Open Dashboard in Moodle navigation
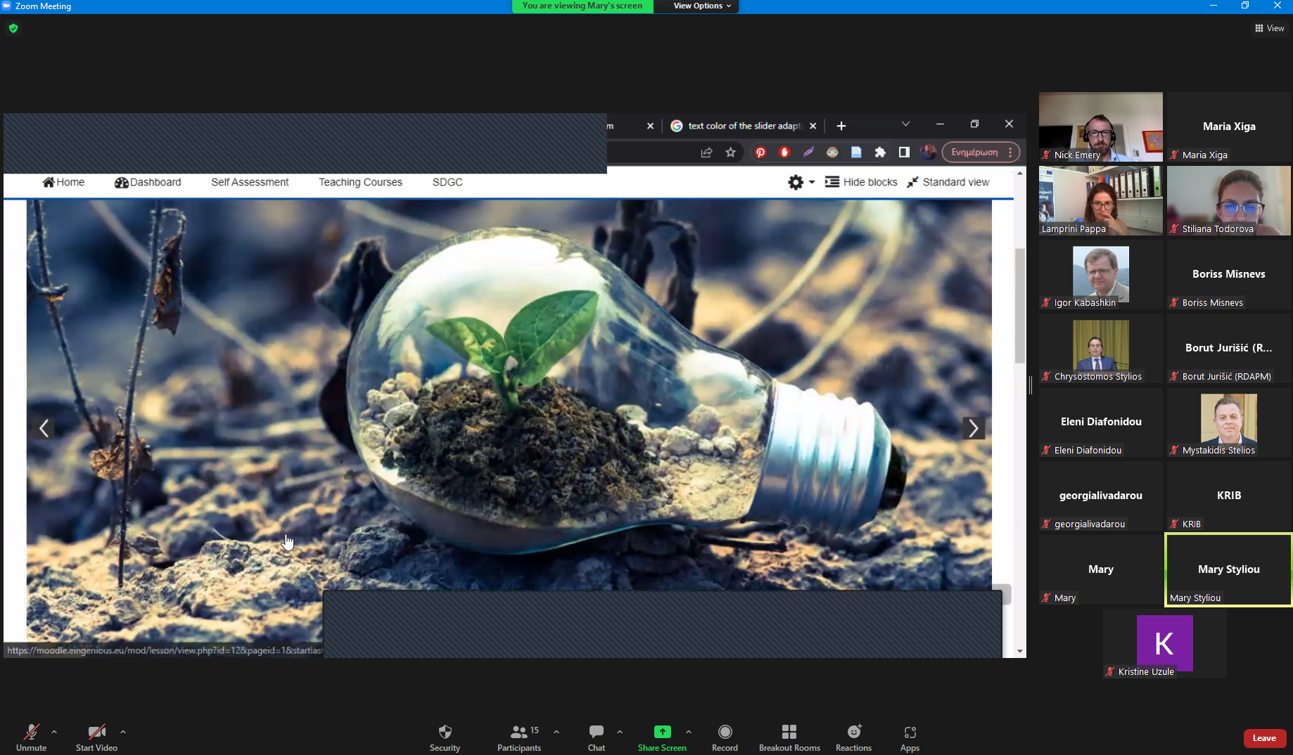This screenshot has height=755, width=1293. click(x=148, y=182)
